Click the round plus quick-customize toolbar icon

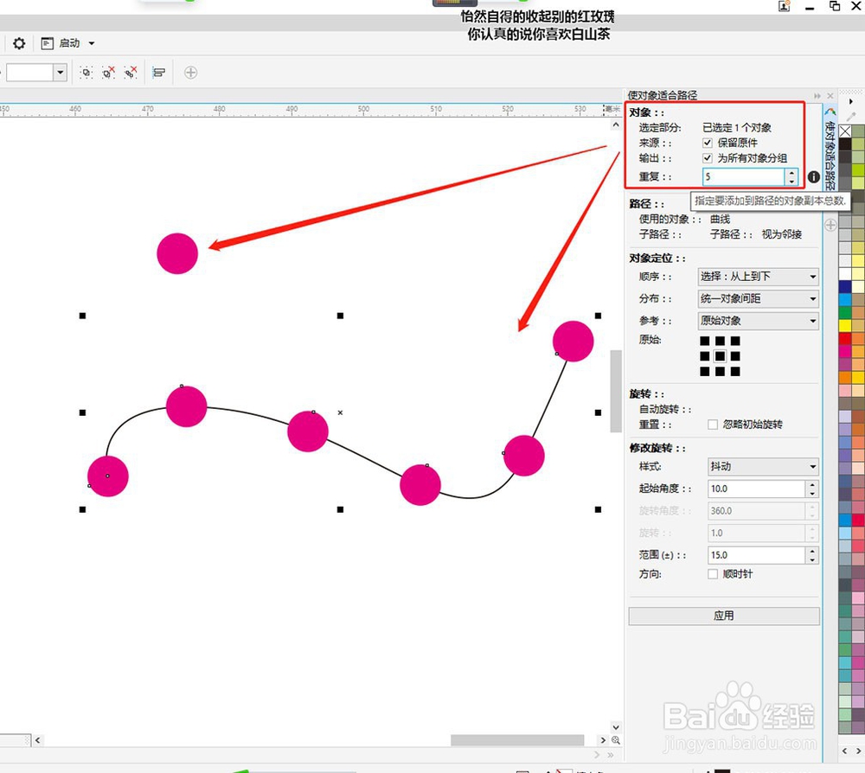tap(190, 73)
